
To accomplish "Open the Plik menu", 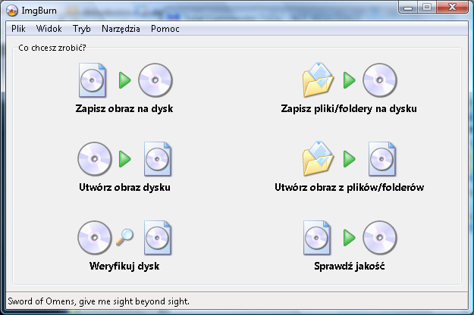I will pos(18,29).
